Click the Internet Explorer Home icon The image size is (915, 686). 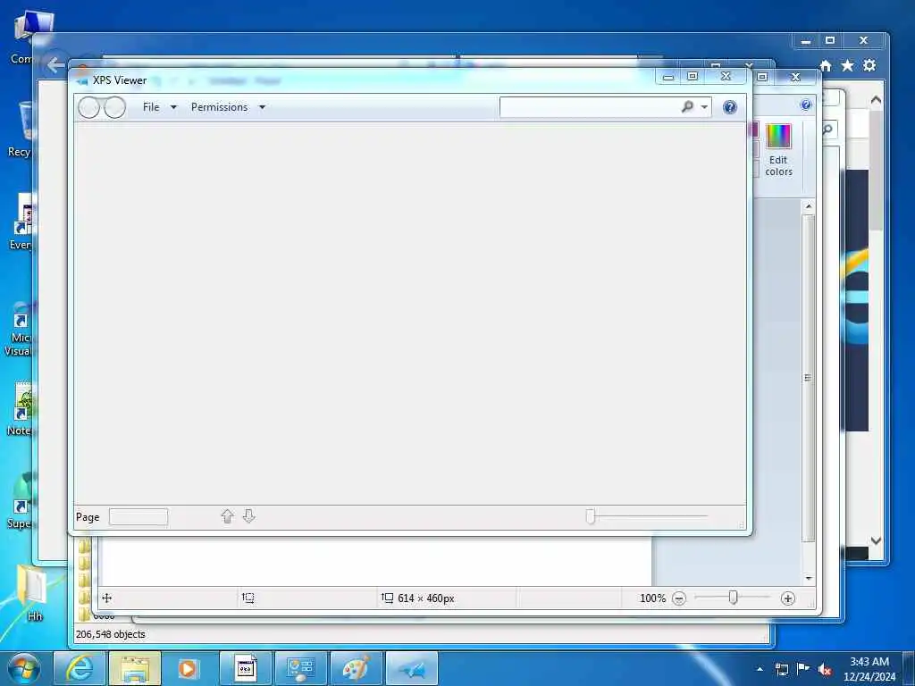[x=825, y=66]
